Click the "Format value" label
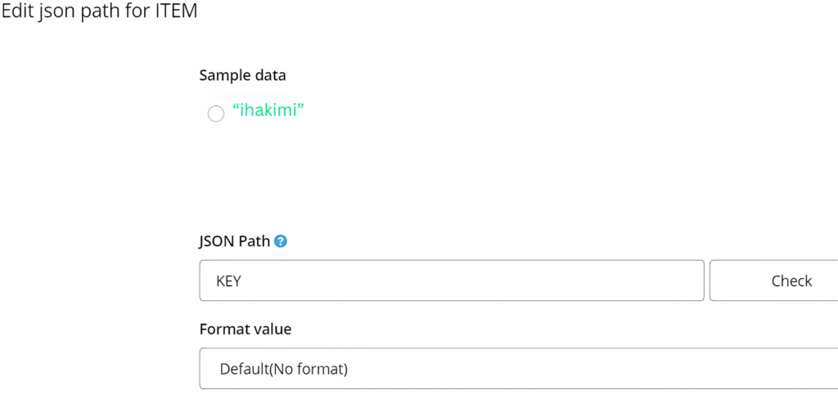Image resolution: width=838 pixels, height=395 pixels. pos(246,329)
